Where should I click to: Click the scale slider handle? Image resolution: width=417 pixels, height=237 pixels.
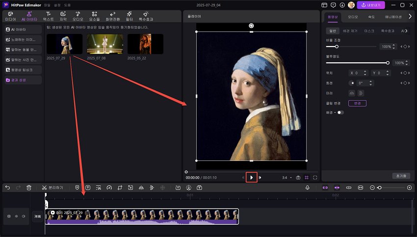(x=337, y=47)
